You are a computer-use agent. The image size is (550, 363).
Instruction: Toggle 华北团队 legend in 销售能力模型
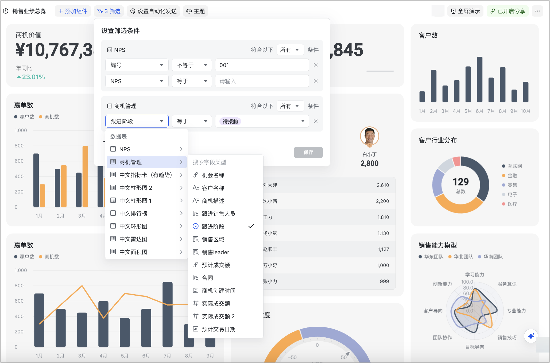pyautogui.click(x=460, y=257)
